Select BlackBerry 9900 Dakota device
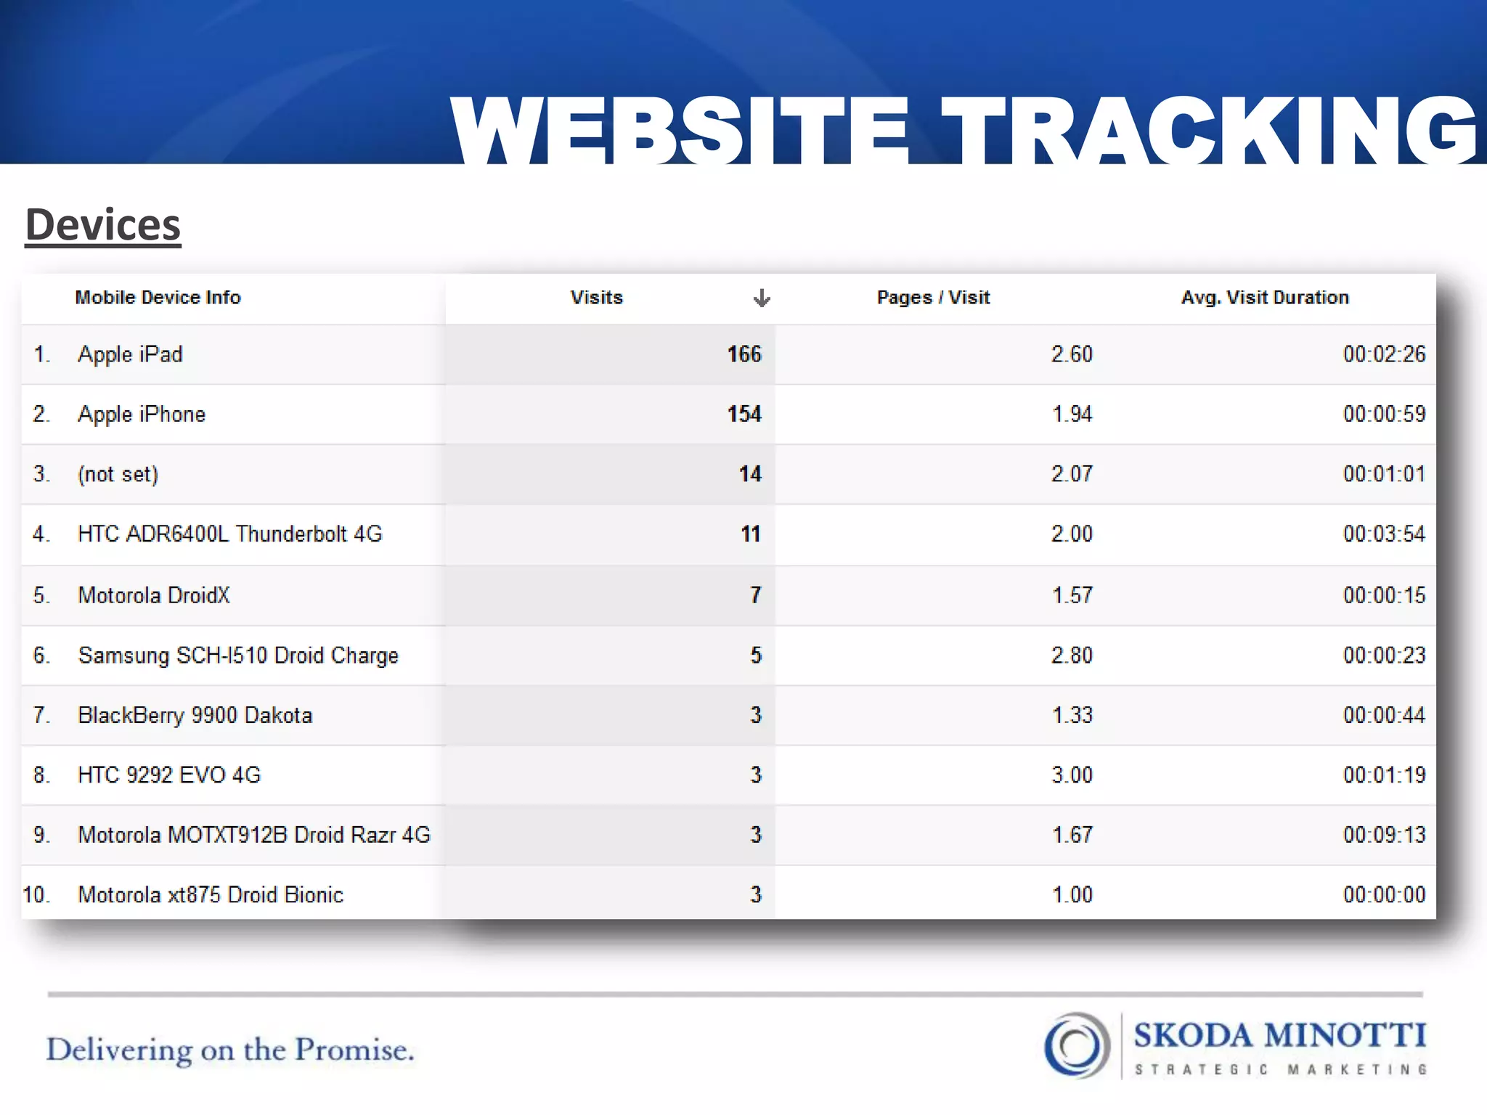 (195, 716)
